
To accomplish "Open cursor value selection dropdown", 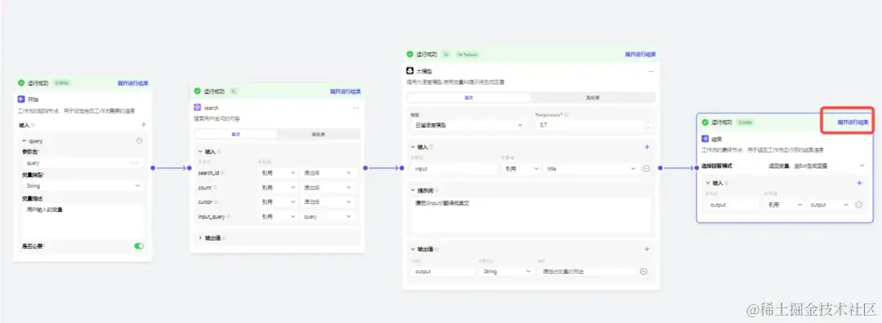I will pyautogui.click(x=328, y=201).
